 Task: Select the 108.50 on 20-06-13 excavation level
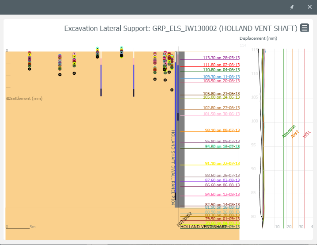point(221,81)
